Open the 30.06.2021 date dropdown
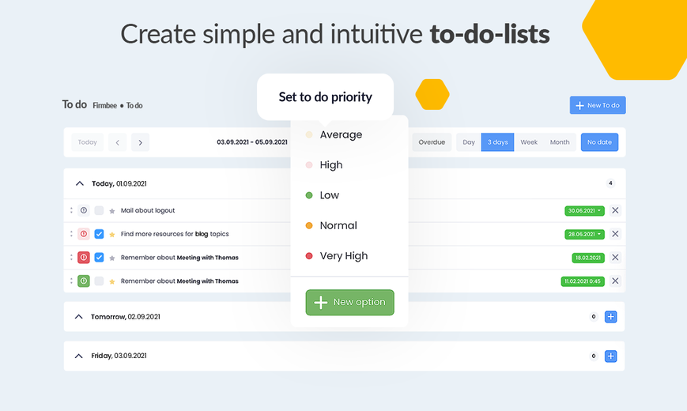Viewport: 687px width, 411px height. pyautogui.click(x=584, y=211)
